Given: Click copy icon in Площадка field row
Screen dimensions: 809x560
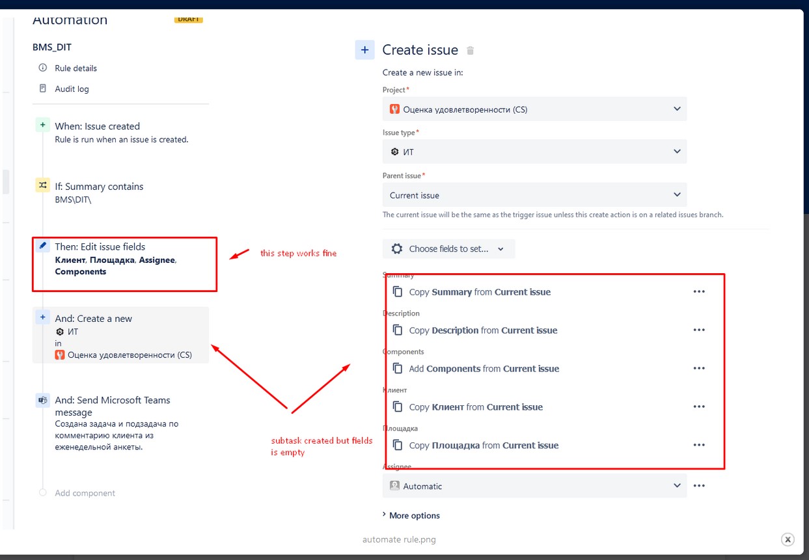Looking at the screenshot, I should tap(398, 446).
